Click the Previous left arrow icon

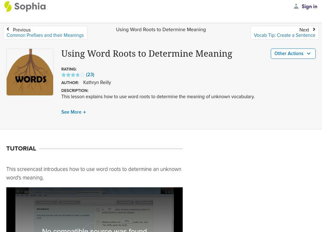click(8, 29)
